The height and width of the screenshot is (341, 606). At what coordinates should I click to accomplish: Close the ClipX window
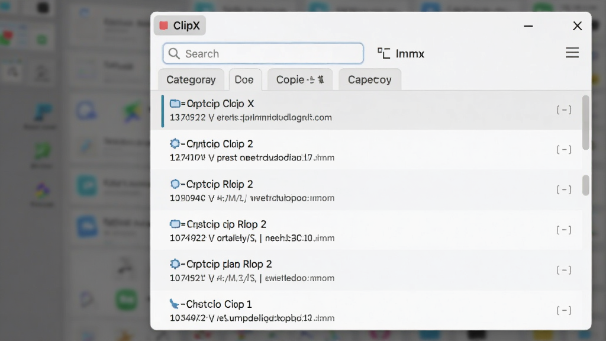pos(577,26)
